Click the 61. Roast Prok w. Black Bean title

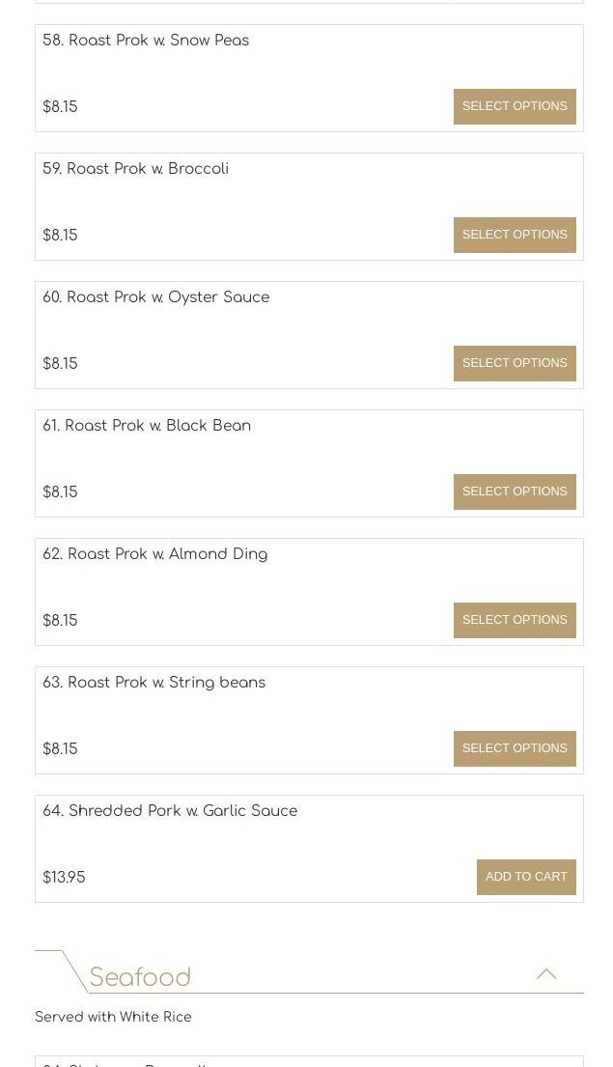pos(147,426)
